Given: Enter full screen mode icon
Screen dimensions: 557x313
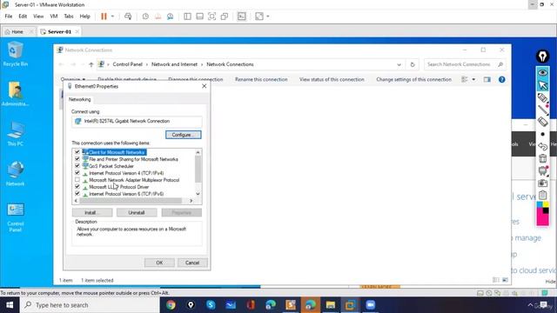Looking at the screenshot, I should point(211,17).
